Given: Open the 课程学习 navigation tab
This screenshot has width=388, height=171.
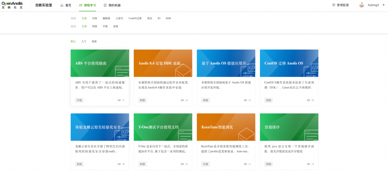Looking at the screenshot, I should pos(88,5).
